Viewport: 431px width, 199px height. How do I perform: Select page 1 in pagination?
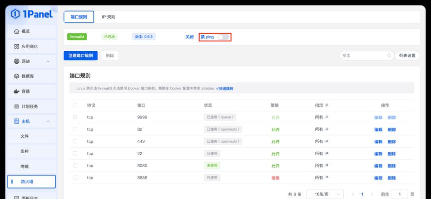[362, 194]
